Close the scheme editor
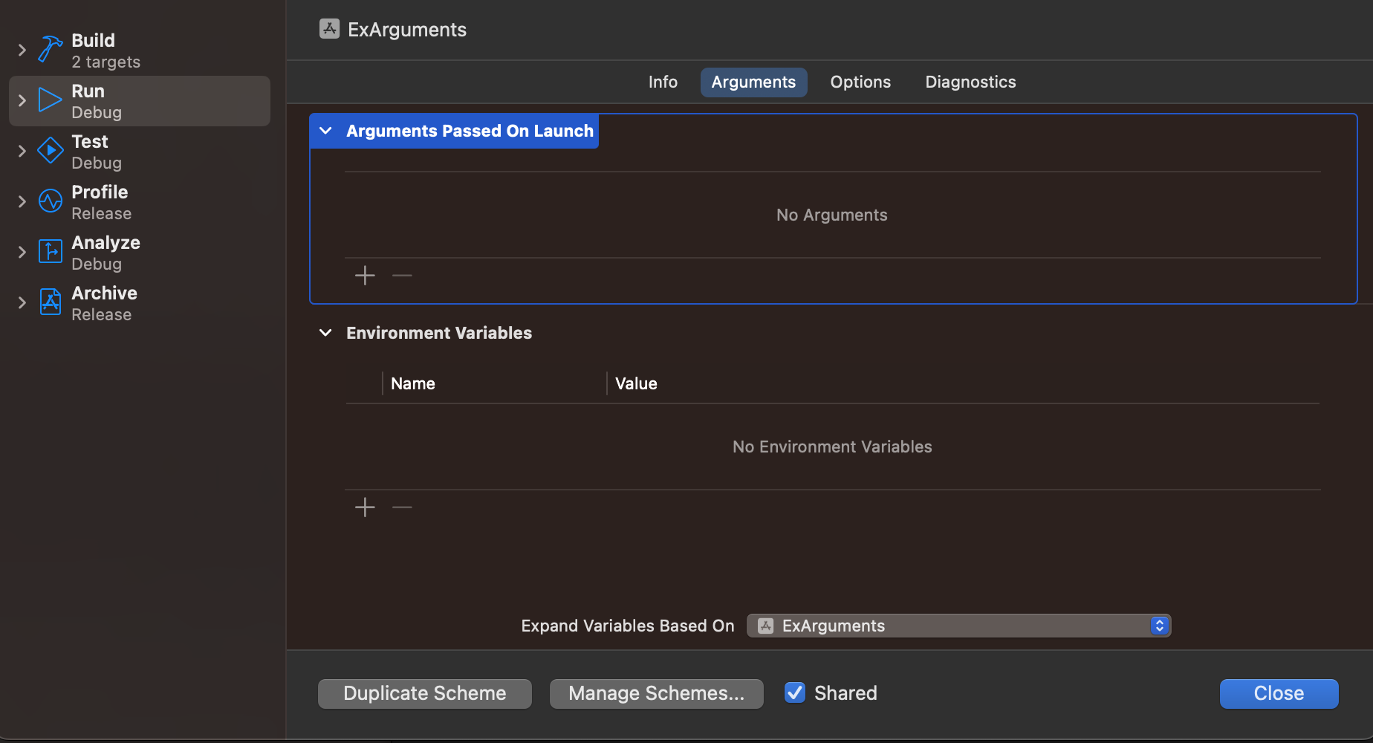This screenshot has width=1373, height=743. [x=1279, y=693]
